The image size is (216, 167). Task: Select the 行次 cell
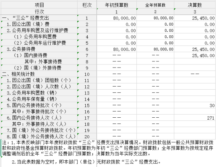(39, 12)
